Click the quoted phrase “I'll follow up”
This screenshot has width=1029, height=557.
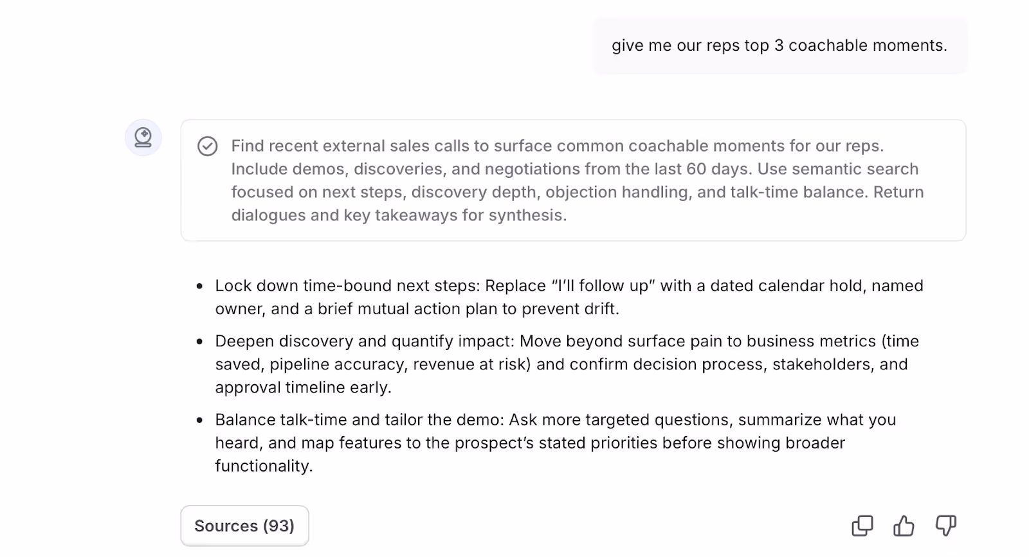tap(603, 286)
